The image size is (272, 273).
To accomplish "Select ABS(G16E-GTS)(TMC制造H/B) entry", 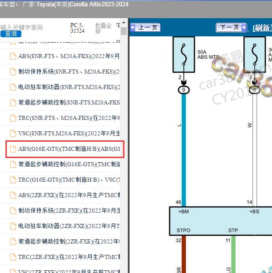I will click(x=69, y=149).
